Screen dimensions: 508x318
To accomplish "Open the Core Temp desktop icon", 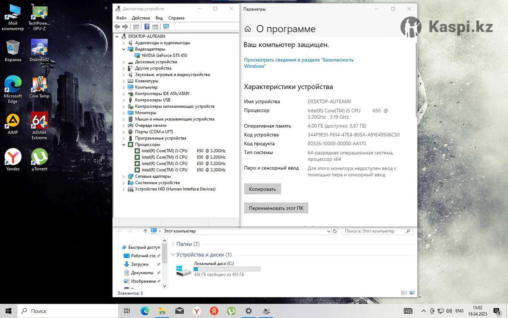I will click(x=39, y=87).
